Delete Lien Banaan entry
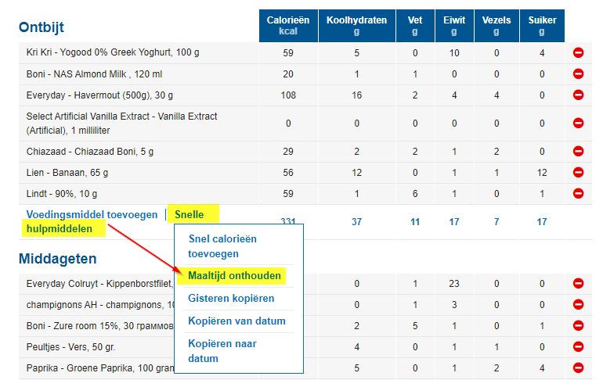Screen dimensions: 603x380 click(579, 173)
